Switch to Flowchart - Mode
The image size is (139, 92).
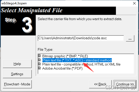(x=17, y=84)
